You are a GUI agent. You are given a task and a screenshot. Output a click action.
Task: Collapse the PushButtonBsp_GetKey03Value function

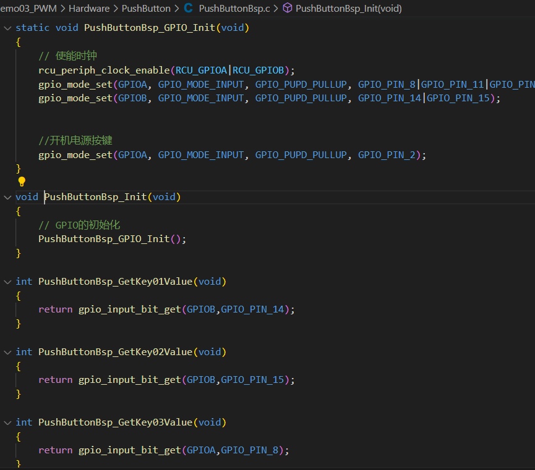[7, 422]
